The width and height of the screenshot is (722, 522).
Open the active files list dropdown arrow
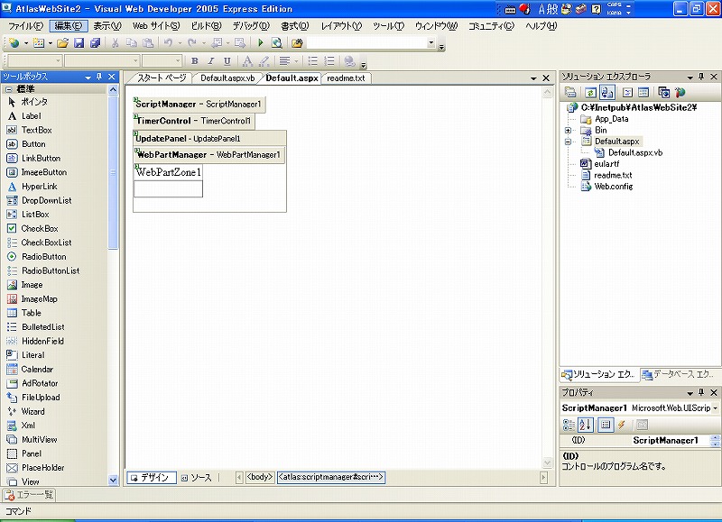533,78
